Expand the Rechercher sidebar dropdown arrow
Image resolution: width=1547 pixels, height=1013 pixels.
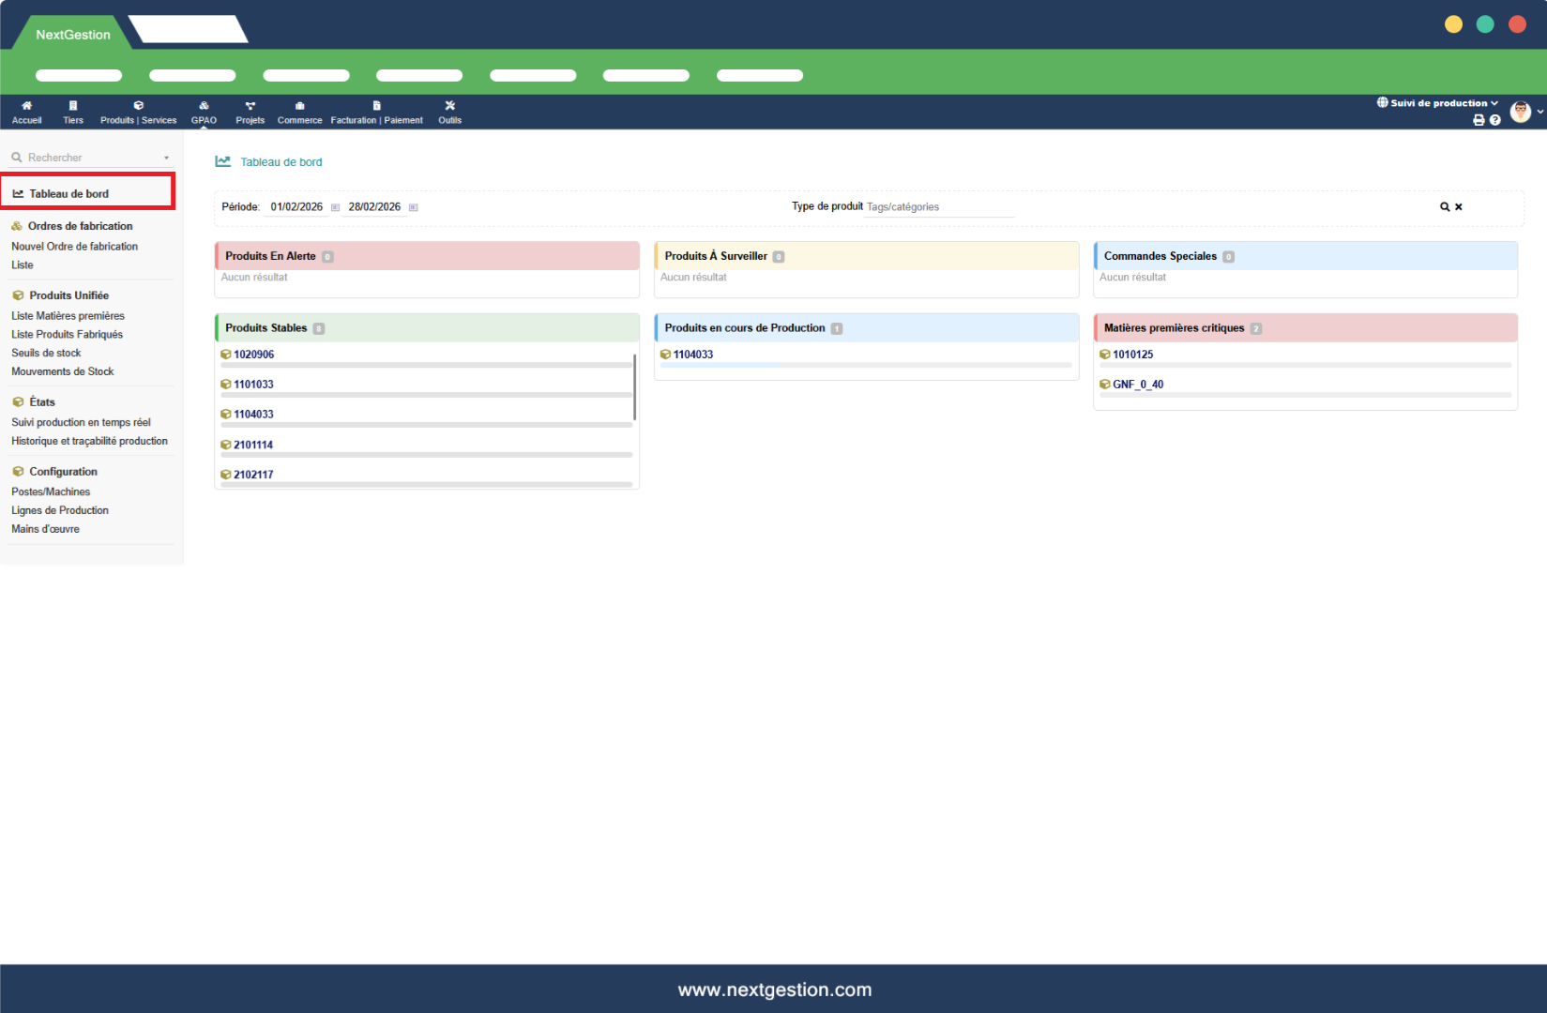click(166, 159)
